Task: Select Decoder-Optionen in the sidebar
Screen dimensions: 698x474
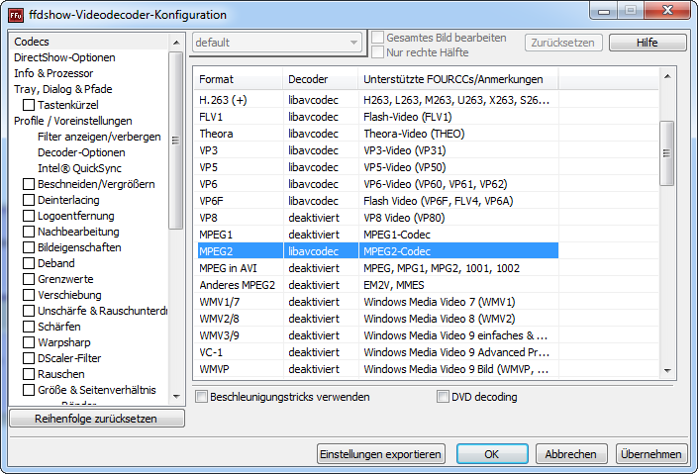Action: 81,152
